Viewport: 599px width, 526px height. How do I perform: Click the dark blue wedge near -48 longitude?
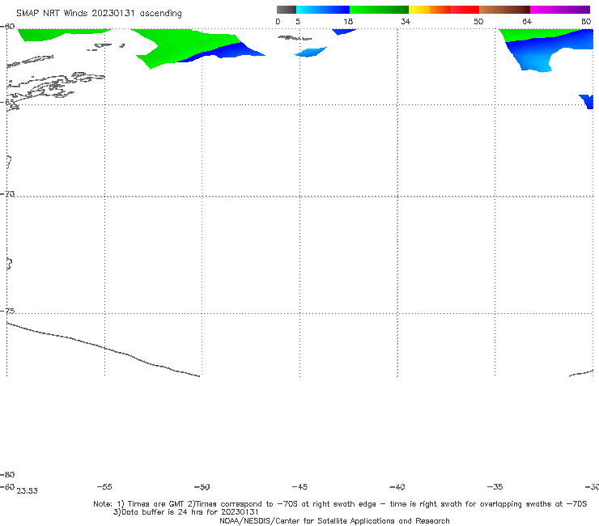[x=225, y=52]
